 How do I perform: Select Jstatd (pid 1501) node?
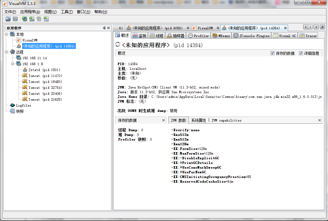coord(44,70)
